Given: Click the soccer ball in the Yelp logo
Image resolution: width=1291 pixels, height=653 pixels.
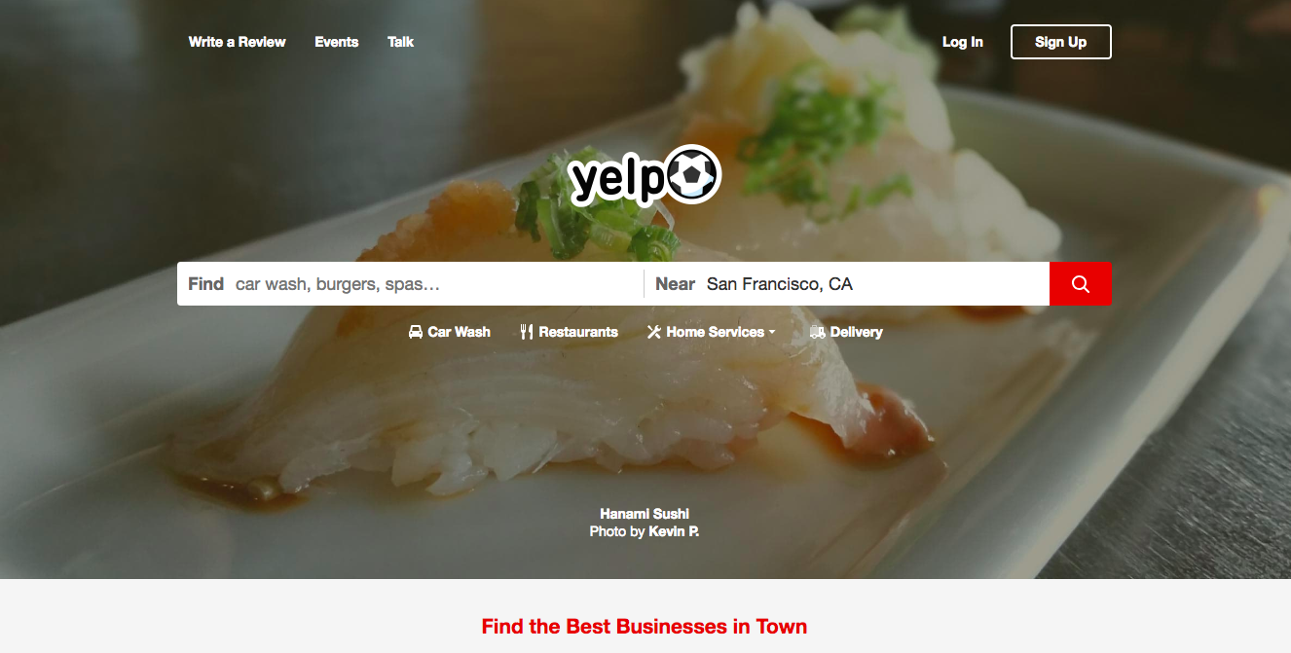Looking at the screenshot, I should (x=693, y=175).
